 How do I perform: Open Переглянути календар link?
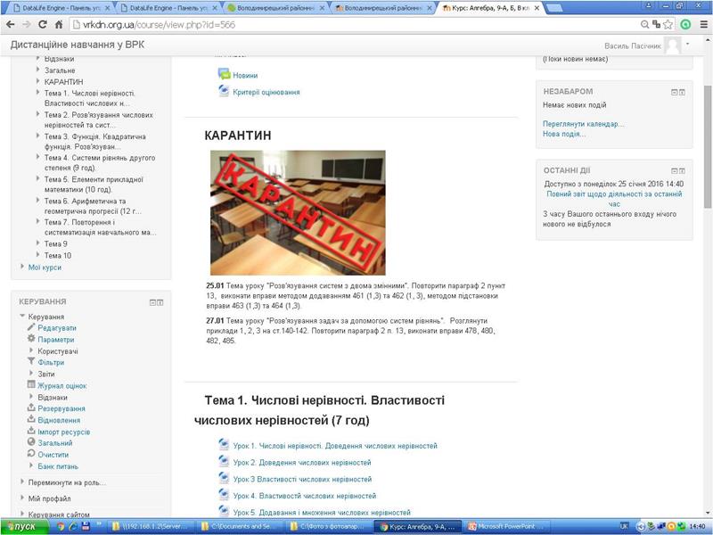tap(584, 124)
